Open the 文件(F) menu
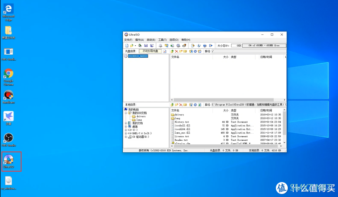The height and width of the screenshot is (197, 338). [128, 40]
